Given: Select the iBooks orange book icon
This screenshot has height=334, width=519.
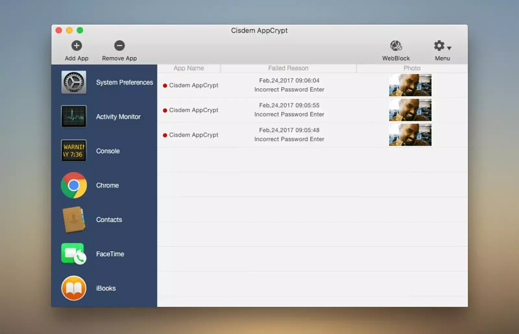Looking at the screenshot, I should [x=74, y=288].
